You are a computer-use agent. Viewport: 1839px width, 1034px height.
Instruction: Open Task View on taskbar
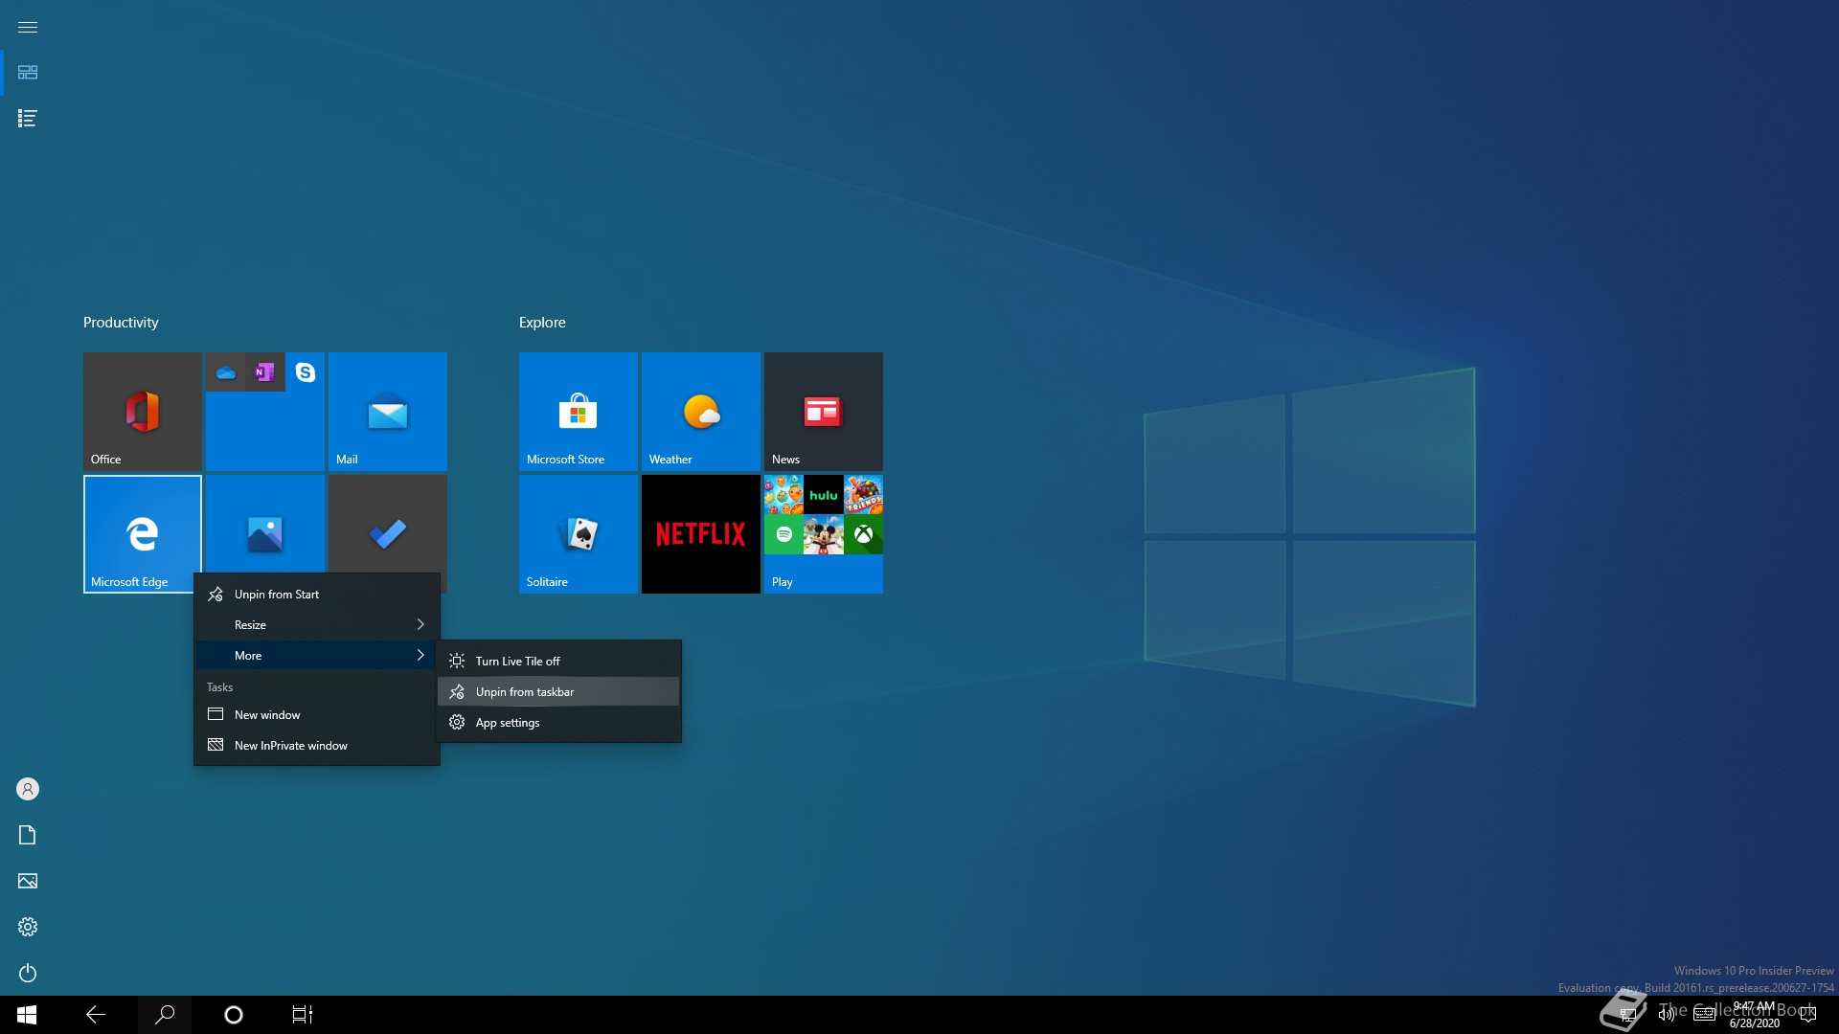[303, 1015]
